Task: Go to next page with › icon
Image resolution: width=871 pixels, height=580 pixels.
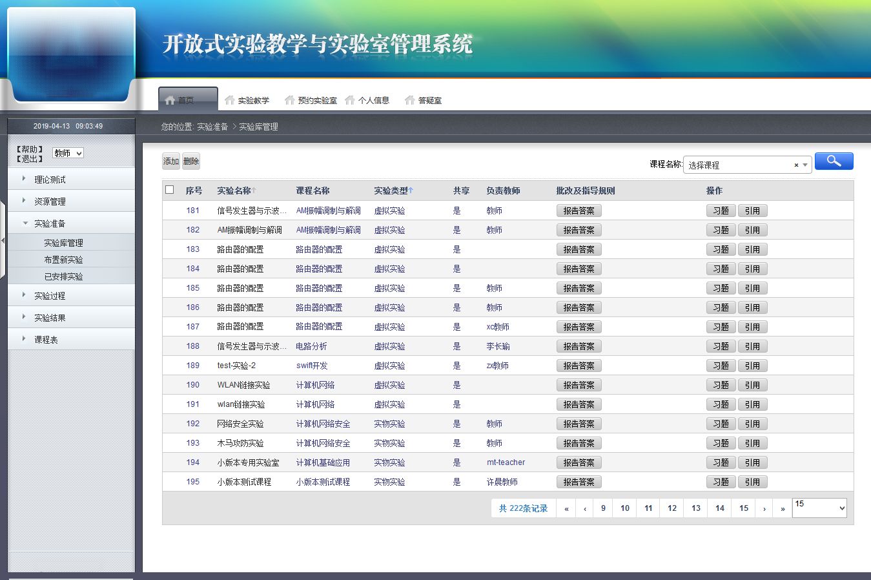Action: 764,508
